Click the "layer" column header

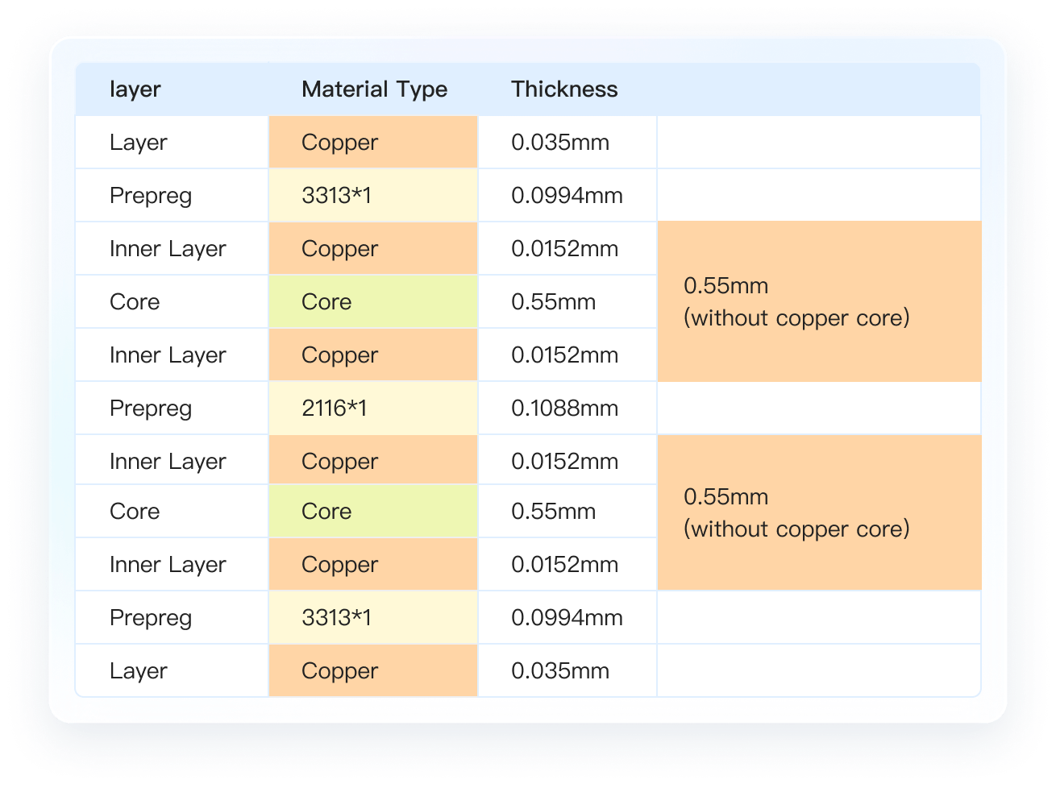[135, 89]
